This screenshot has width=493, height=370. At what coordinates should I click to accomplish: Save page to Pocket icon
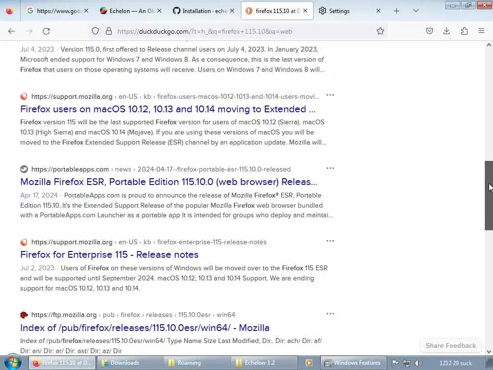click(x=429, y=31)
